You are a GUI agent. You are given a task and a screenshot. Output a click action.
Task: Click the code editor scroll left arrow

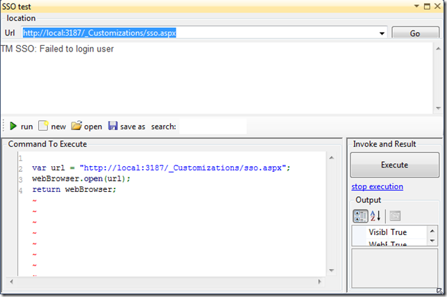point(11,282)
